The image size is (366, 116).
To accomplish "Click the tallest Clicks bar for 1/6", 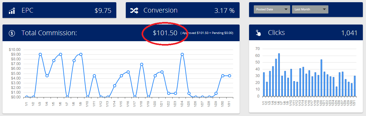I will tap(279, 75).
